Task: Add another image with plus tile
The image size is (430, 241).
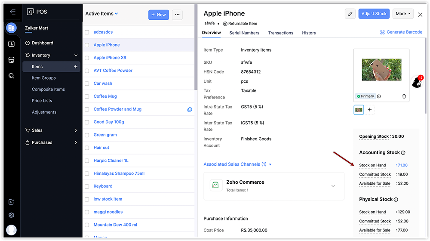Action: coord(370,109)
